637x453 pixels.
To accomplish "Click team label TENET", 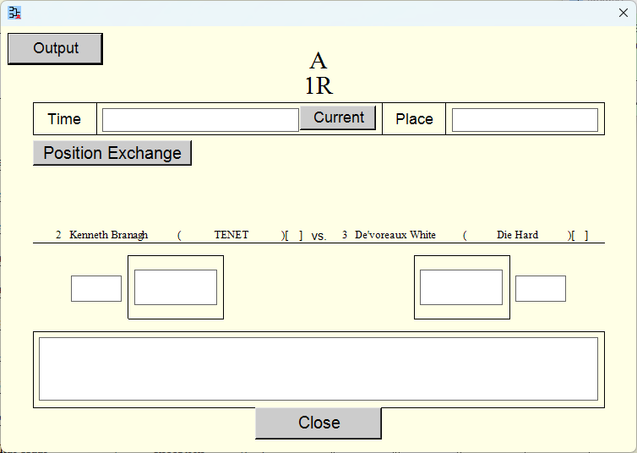I will [x=231, y=235].
